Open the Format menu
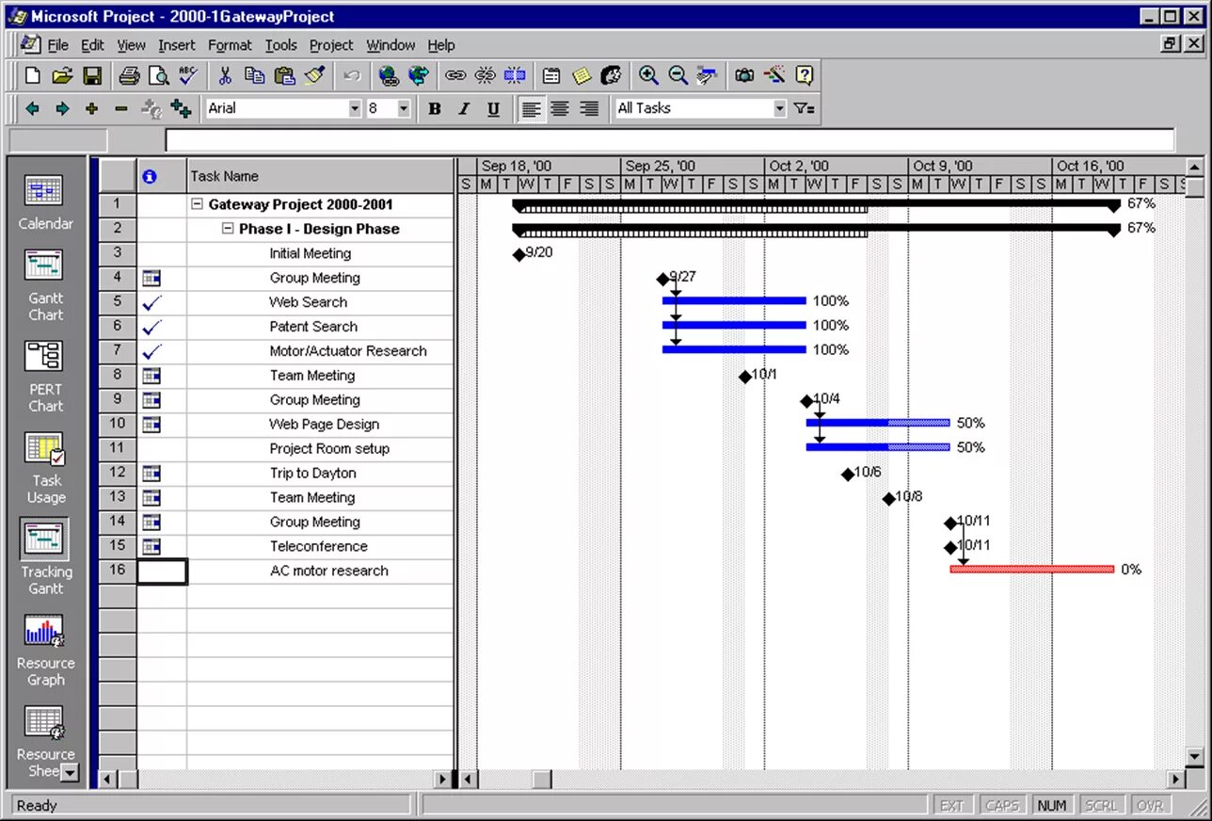This screenshot has height=821, width=1212. pos(230,45)
